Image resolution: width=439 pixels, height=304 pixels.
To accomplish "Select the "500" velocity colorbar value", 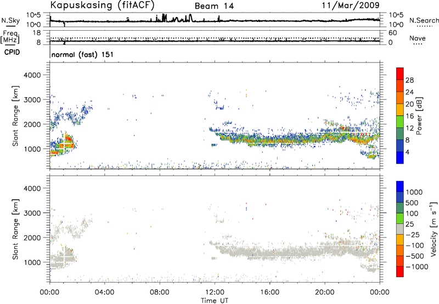I will (412, 202).
